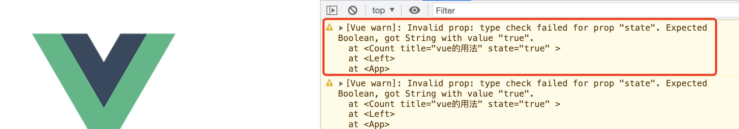739x129 pixels.
Task: Toggle the live expression eye icon
Action: [x=415, y=10]
